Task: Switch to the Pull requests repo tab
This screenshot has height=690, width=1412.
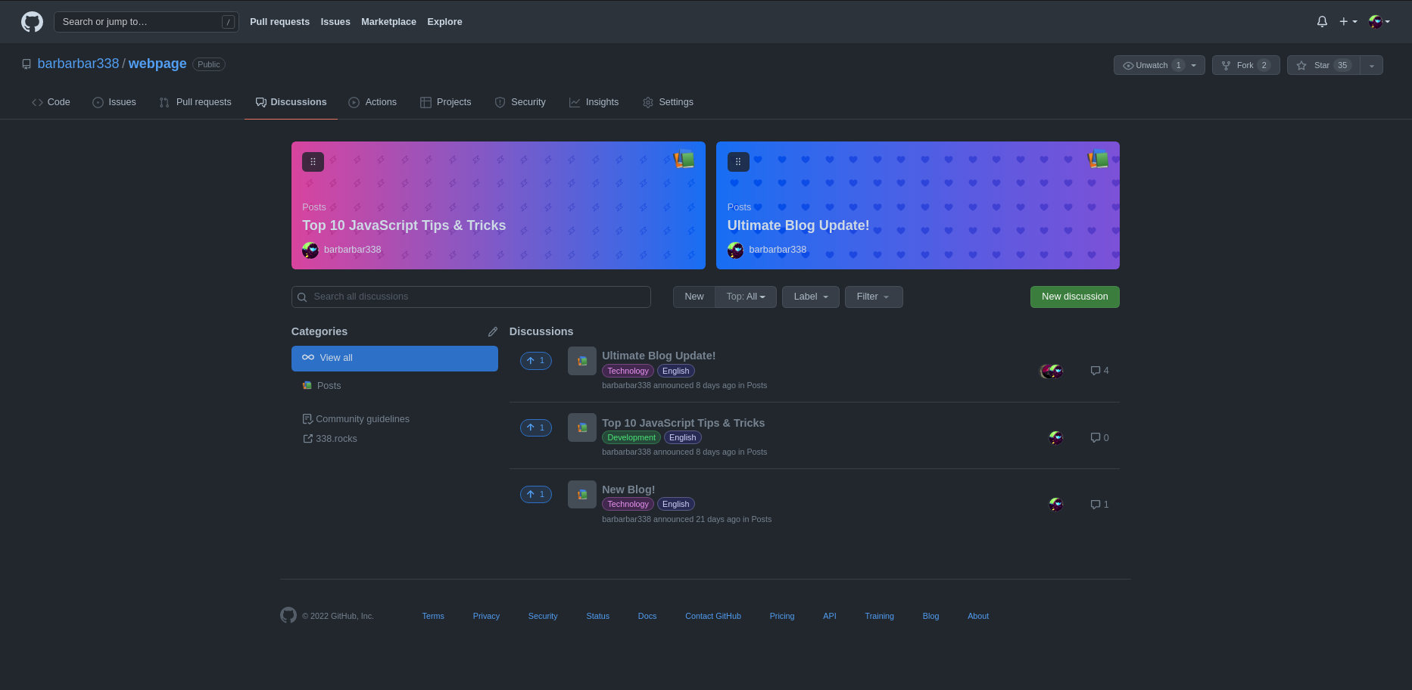Action: coord(195,102)
